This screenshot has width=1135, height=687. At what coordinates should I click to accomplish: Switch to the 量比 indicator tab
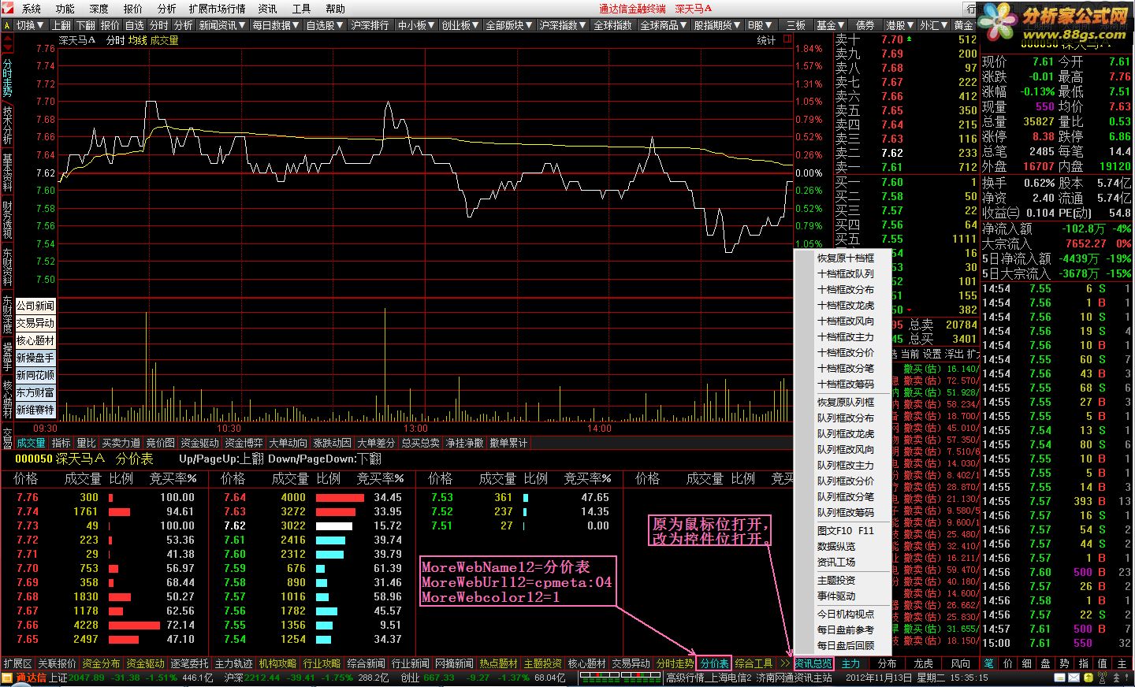pos(86,444)
